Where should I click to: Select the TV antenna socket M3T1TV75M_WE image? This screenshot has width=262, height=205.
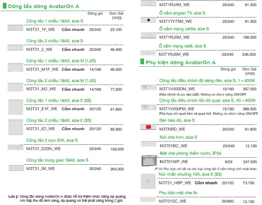(148, 20)
